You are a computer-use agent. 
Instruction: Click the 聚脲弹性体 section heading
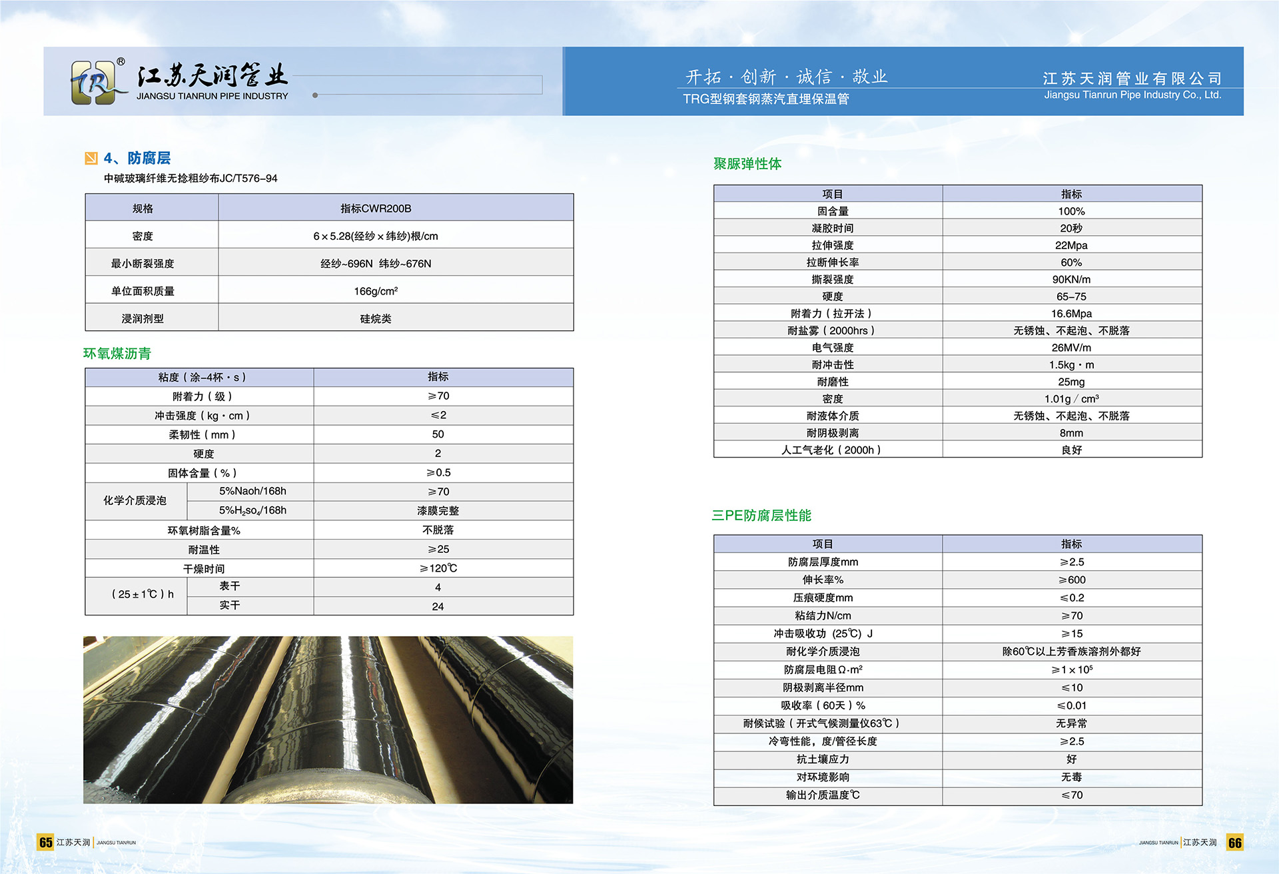click(x=747, y=164)
